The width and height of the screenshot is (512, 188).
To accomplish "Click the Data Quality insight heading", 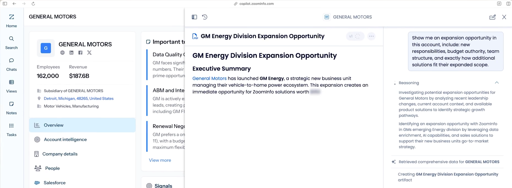I will coord(168,55).
